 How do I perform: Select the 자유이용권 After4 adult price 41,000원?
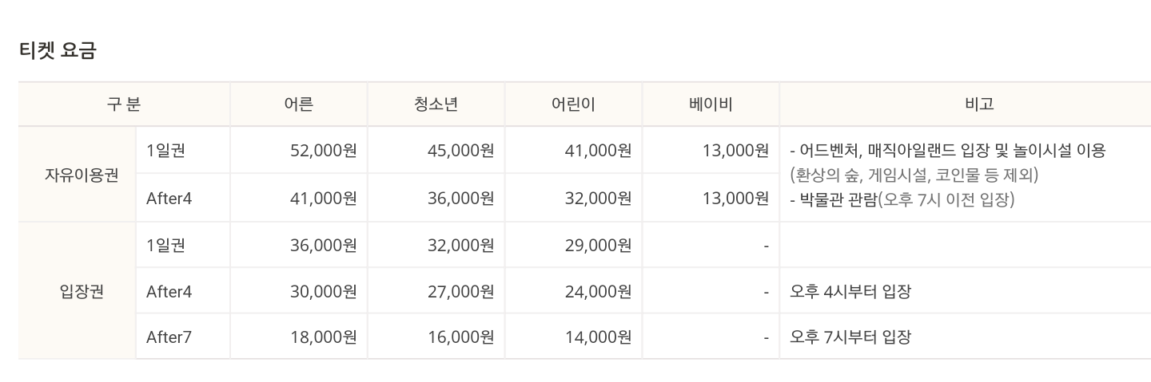pos(323,199)
